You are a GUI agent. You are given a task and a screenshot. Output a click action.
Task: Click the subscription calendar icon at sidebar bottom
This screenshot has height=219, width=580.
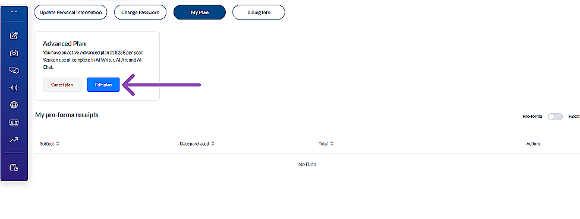[14, 168]
